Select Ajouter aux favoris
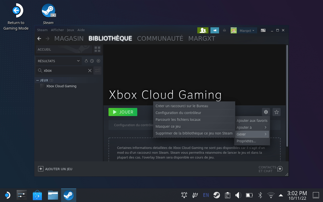 tap(252, 121)
